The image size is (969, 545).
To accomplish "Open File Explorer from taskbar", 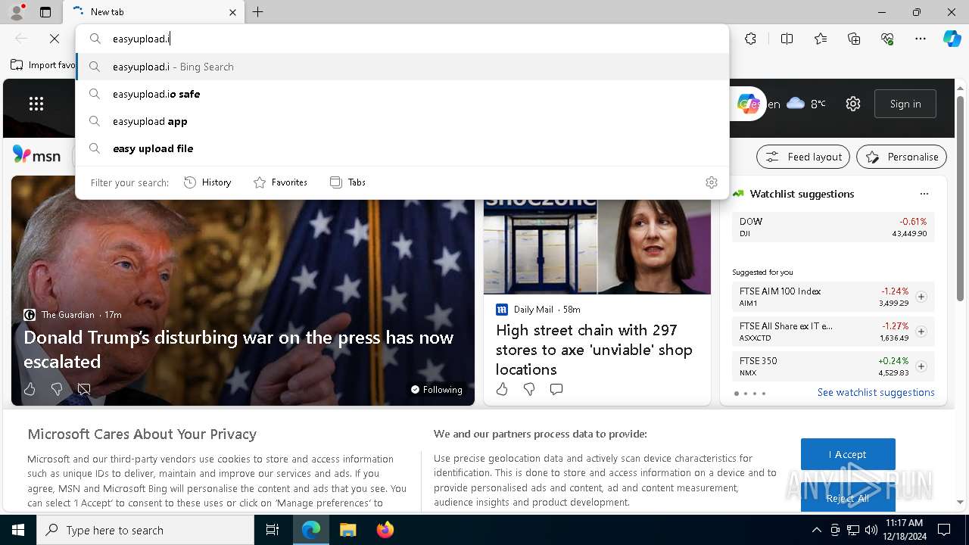I will 347,530.
